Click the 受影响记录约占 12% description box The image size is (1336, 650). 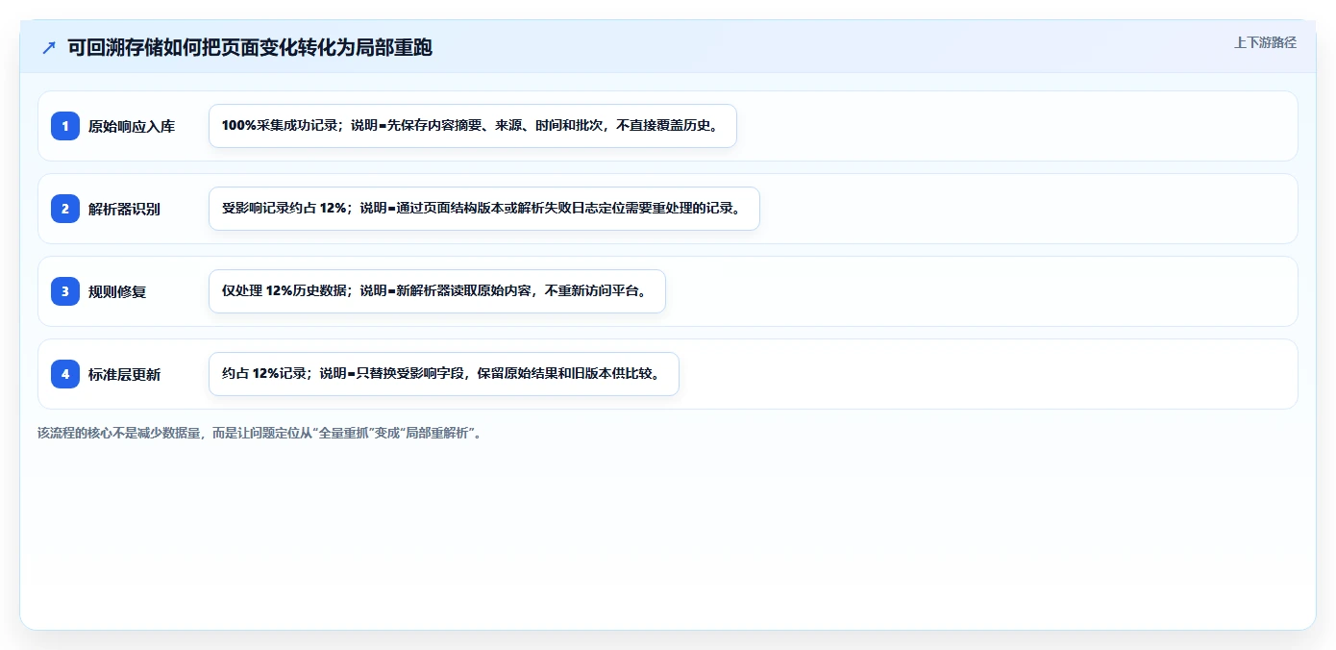pos(484,209)
